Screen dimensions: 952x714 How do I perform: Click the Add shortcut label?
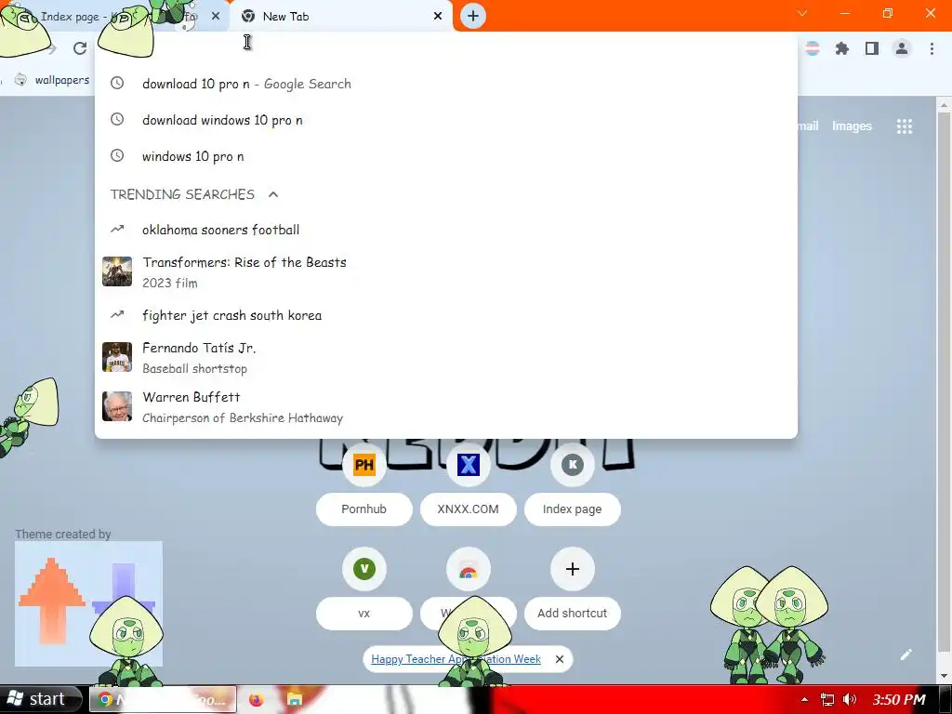(572, 614)
